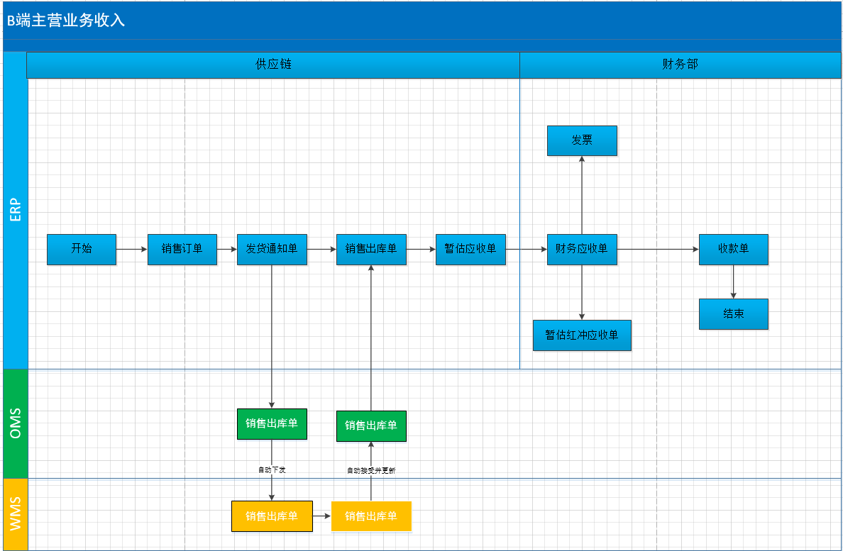Select the 开始 start box
843x551 pixels.
(x=82, y=249)
